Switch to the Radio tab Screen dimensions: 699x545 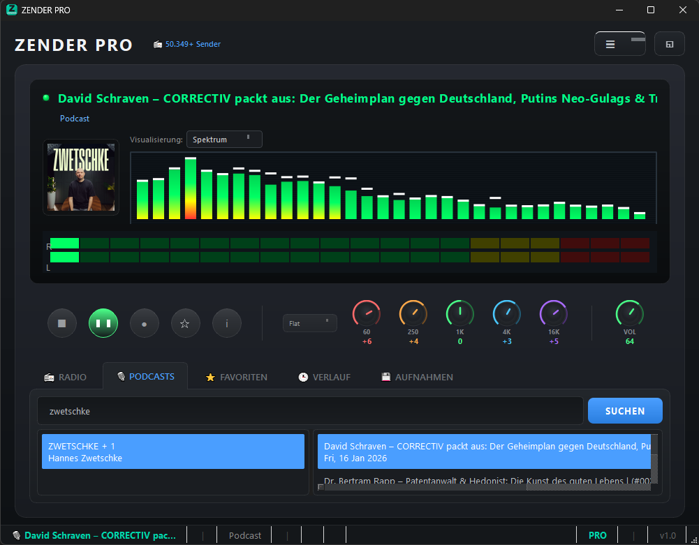66,377
